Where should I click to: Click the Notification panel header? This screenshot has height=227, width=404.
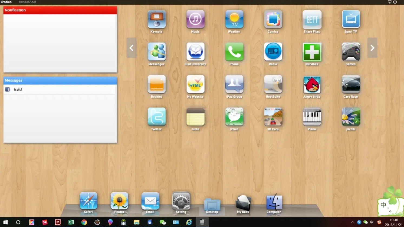60,10
